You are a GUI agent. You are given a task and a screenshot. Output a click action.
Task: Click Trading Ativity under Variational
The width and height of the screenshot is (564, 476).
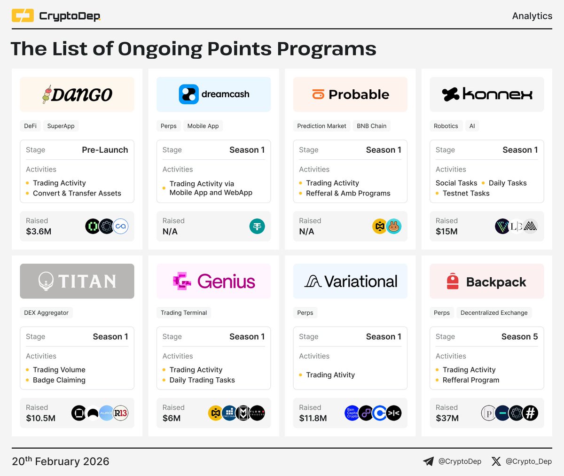click(x=330, y=375)
